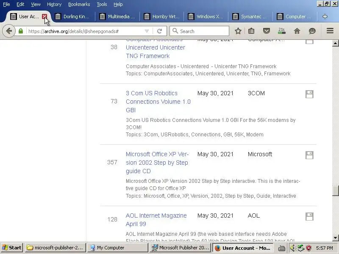
Task: Click the Windows Start button
Action: [12, 248]
